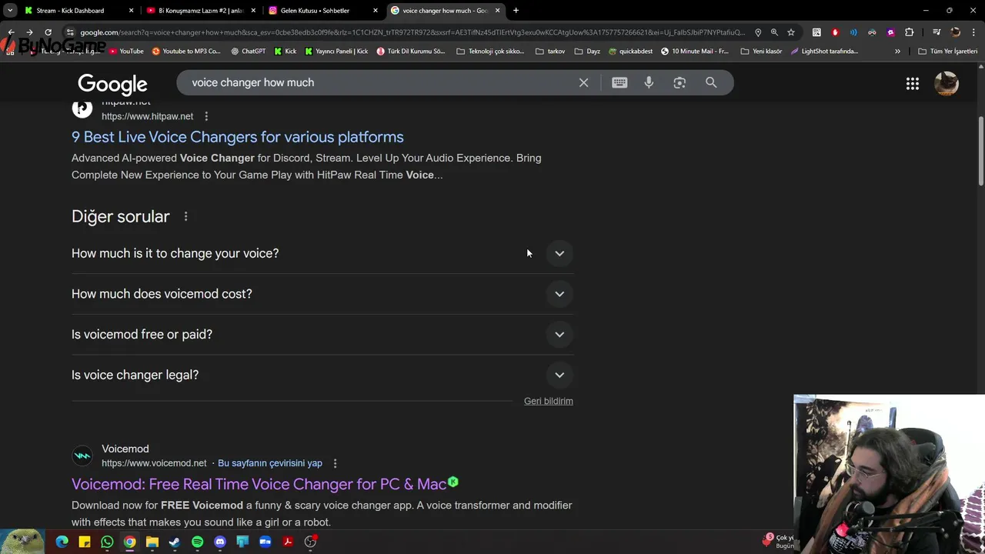The width and height of the screenshot is (985, 554).
Task: Open Google Lens image search
Action: 679,82
